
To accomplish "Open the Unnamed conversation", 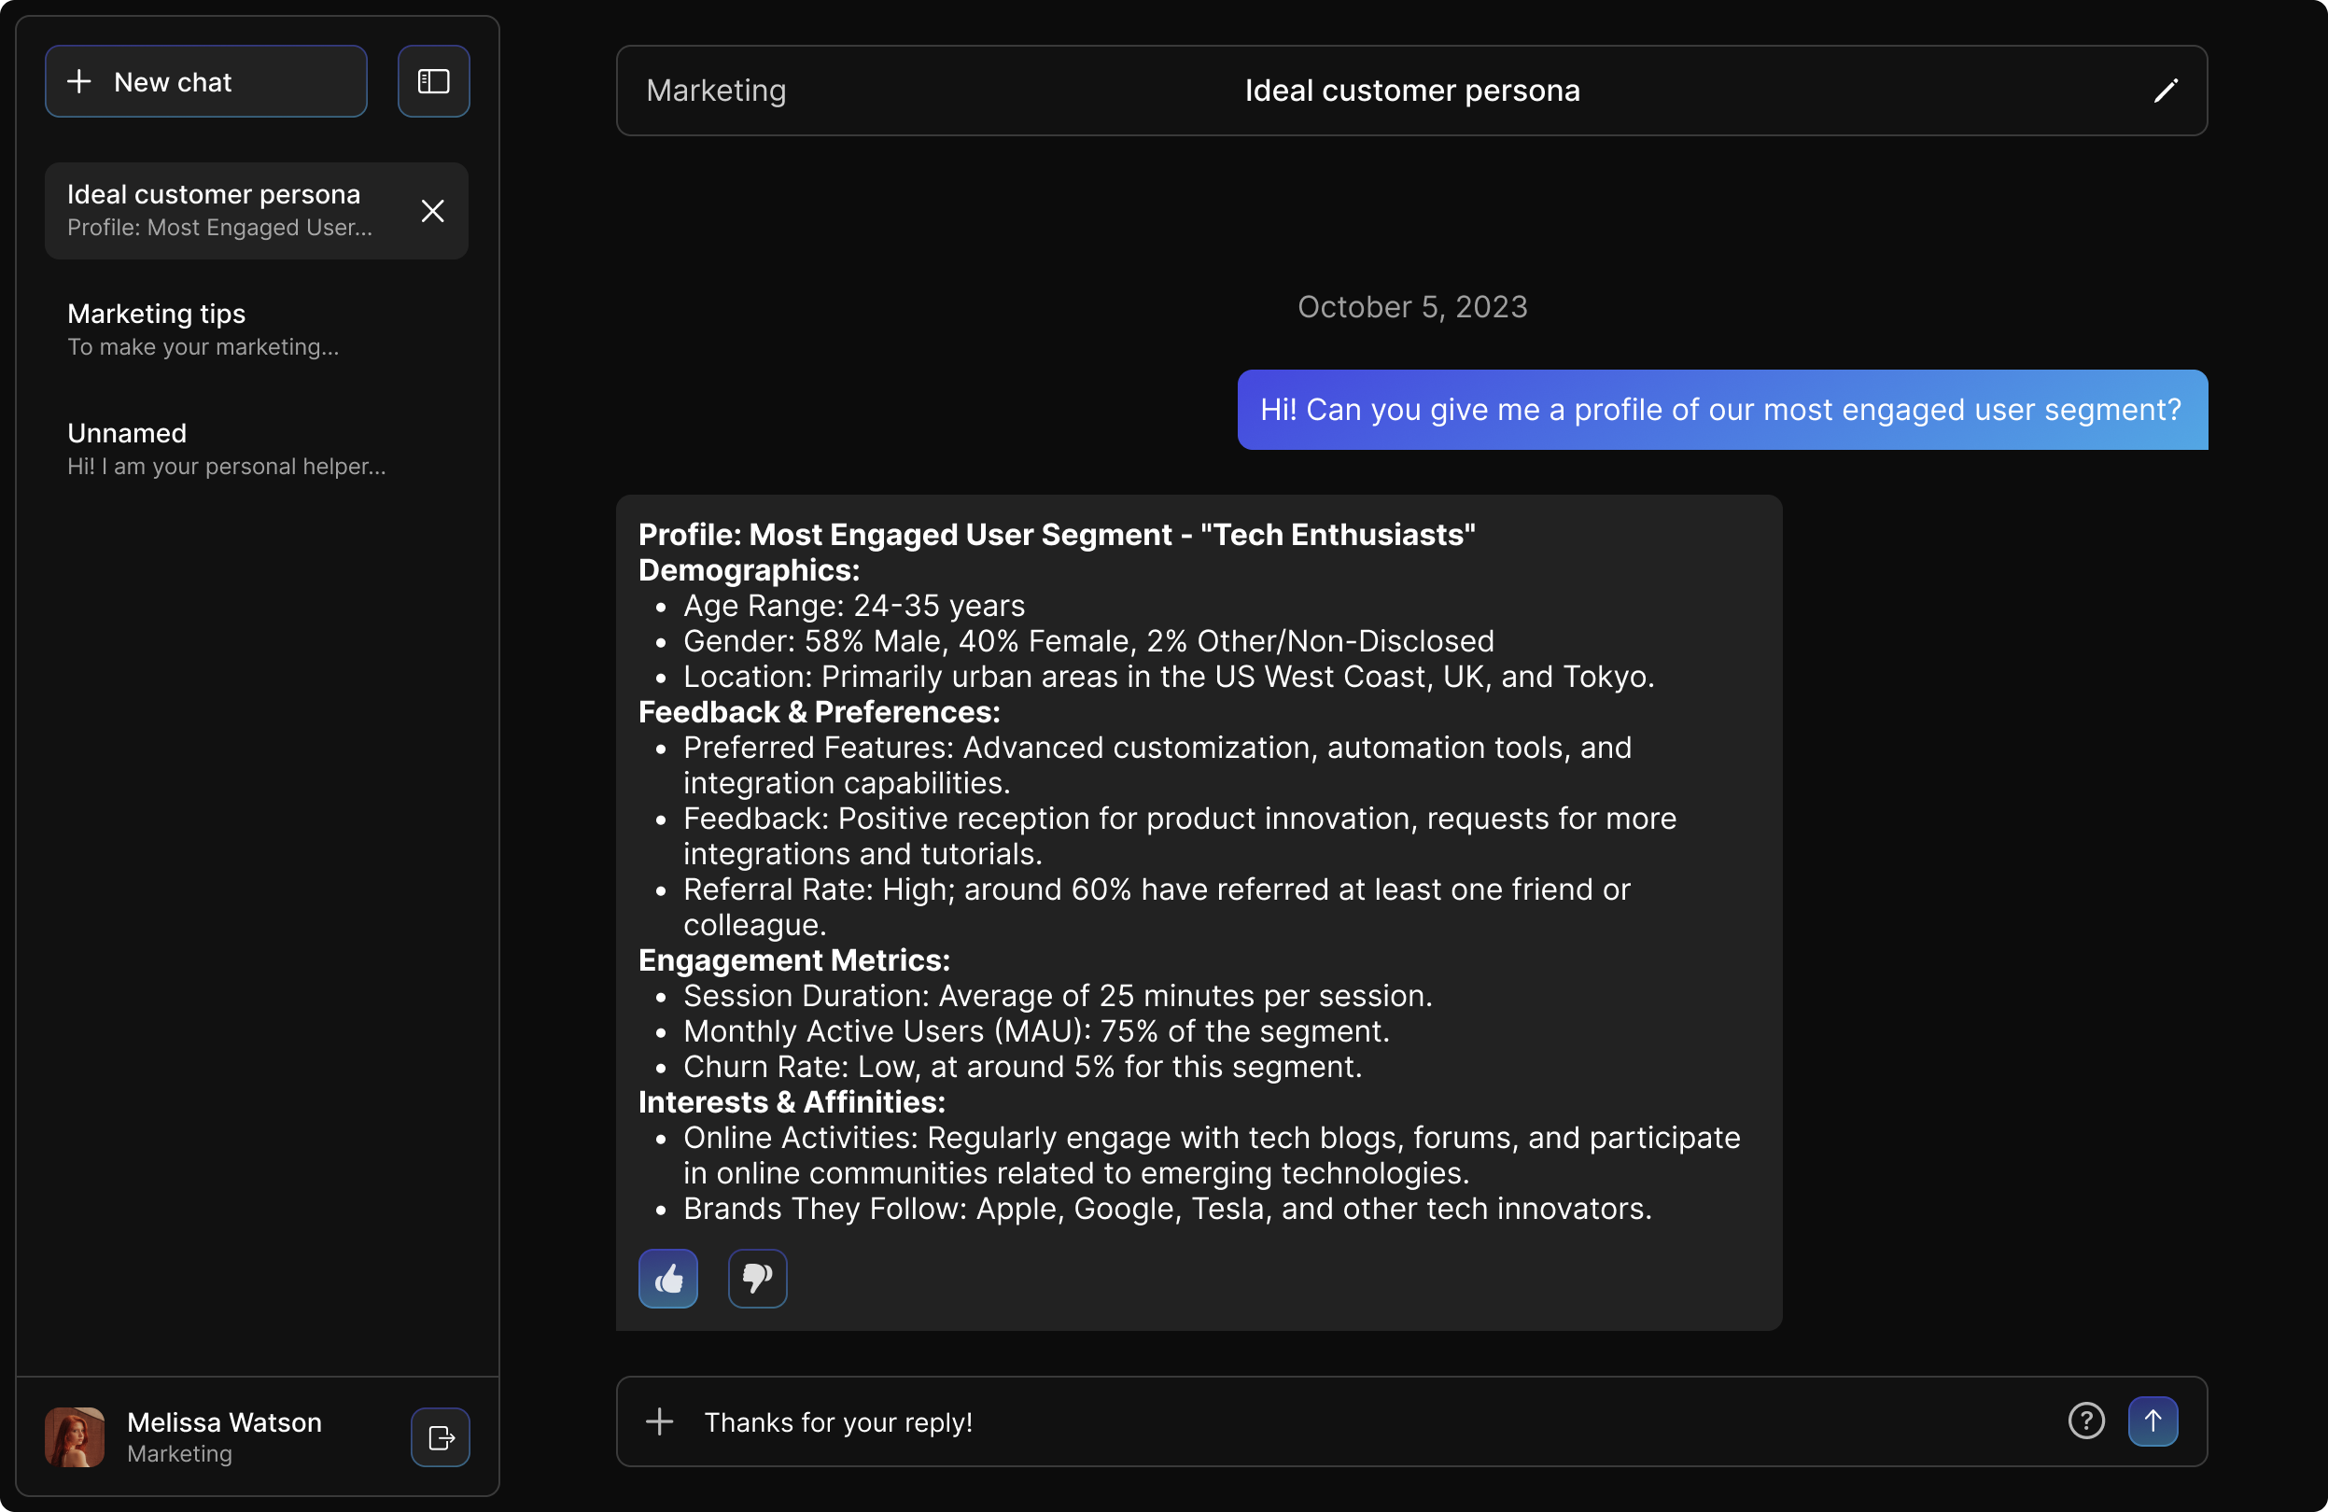I will [x=226, y=449].
